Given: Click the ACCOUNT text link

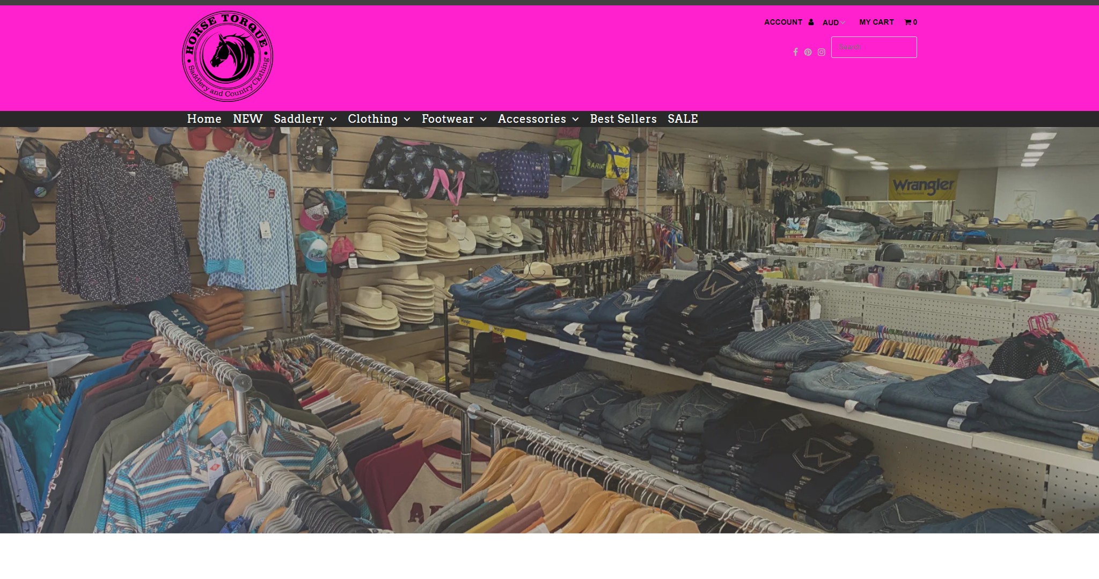Looking at the screenshot, I should click(x=784, y=22).
